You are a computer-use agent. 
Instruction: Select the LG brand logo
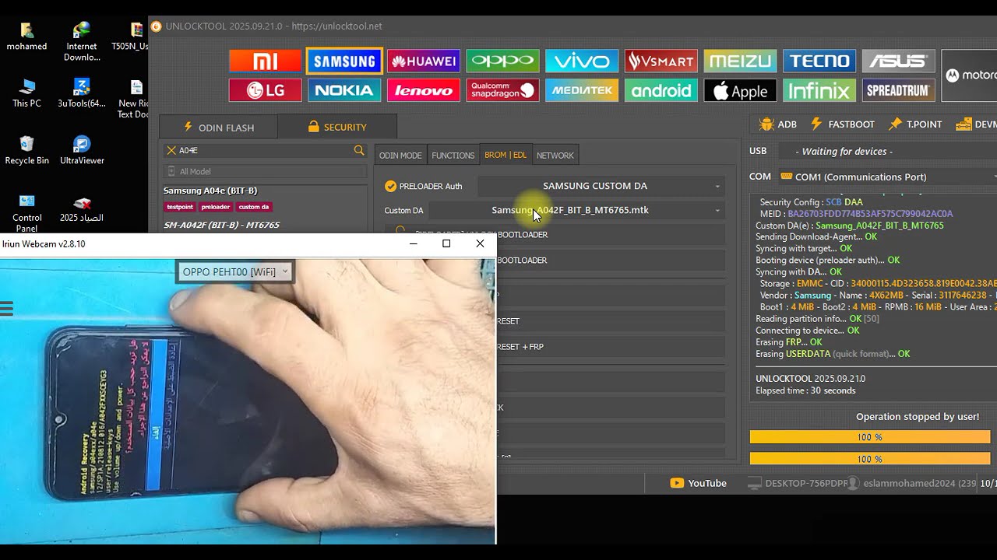265,90
